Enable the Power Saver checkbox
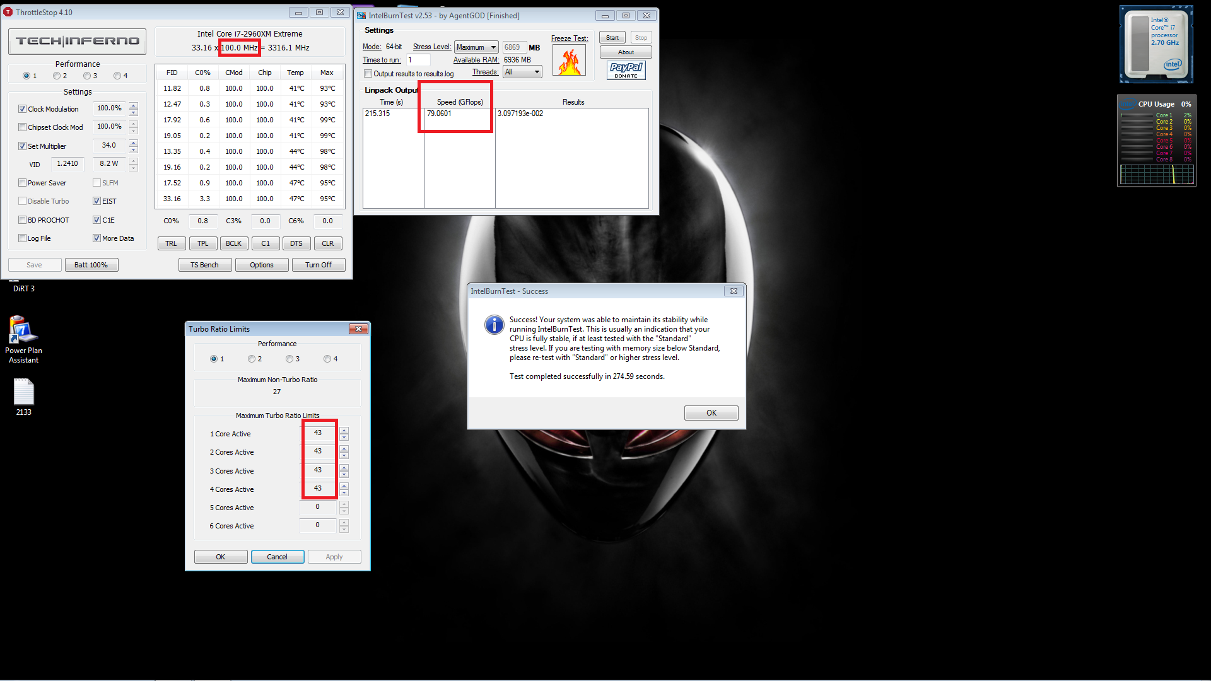The width and height of the screenshot is (1211, 681). click(22, 183)
